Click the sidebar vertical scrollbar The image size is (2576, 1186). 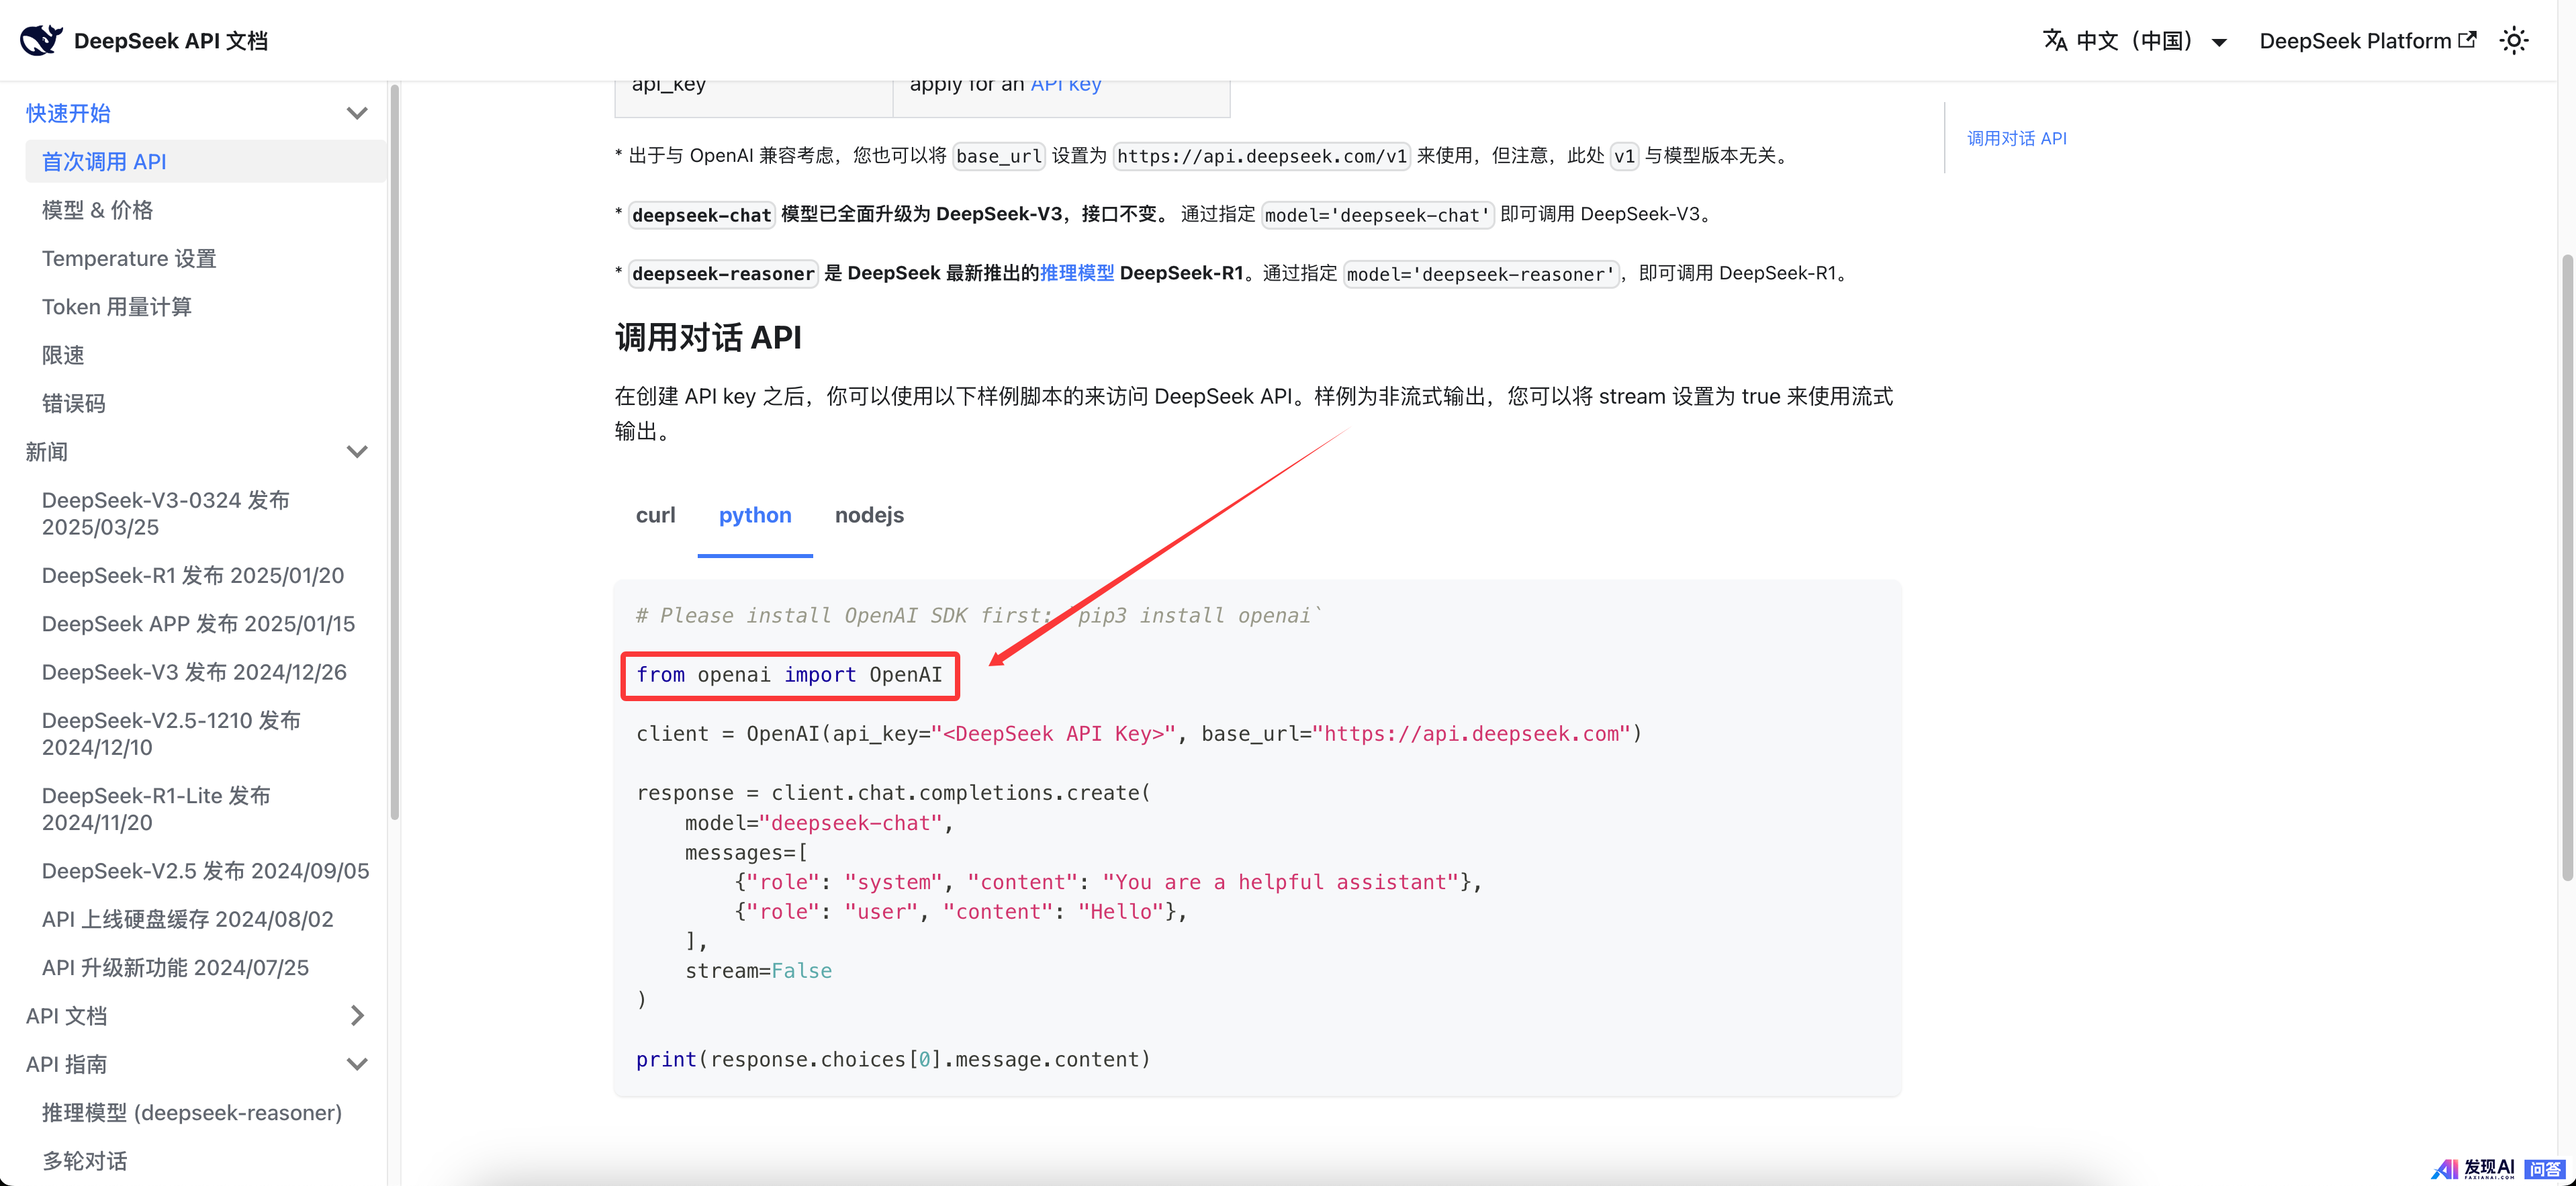tap(394, 450)
